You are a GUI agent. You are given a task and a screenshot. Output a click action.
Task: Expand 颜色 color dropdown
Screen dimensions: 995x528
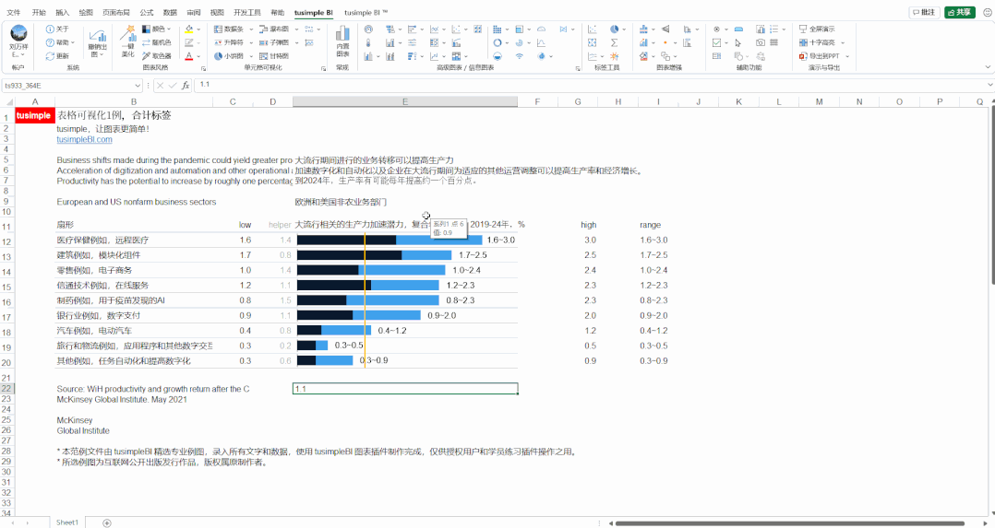(x=170, y=29)
